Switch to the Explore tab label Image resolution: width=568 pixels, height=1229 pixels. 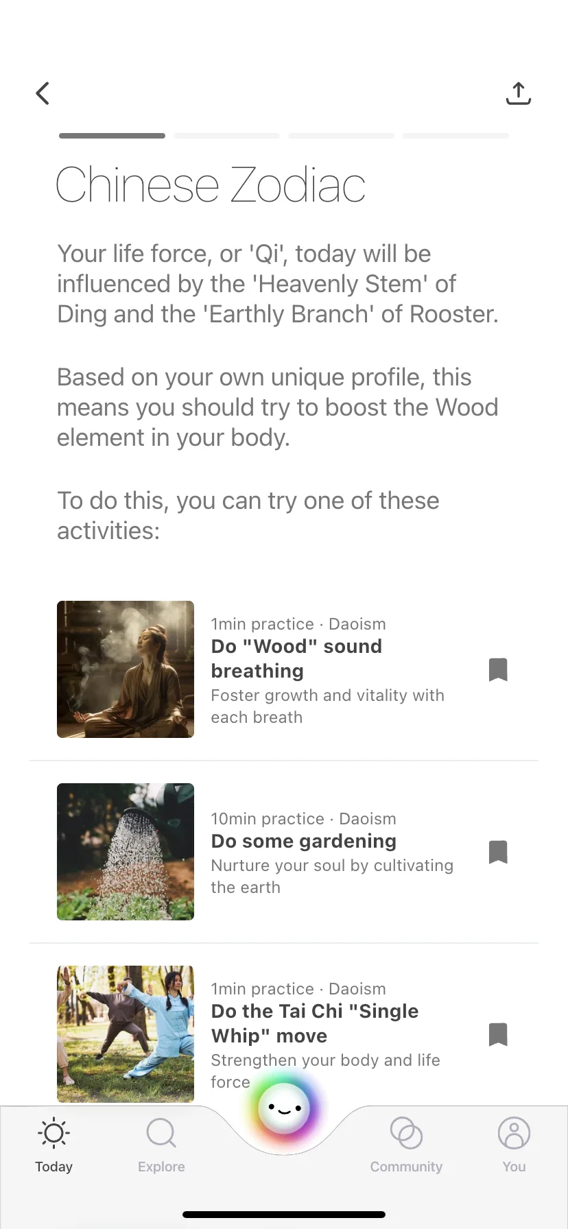[161, 1167]
